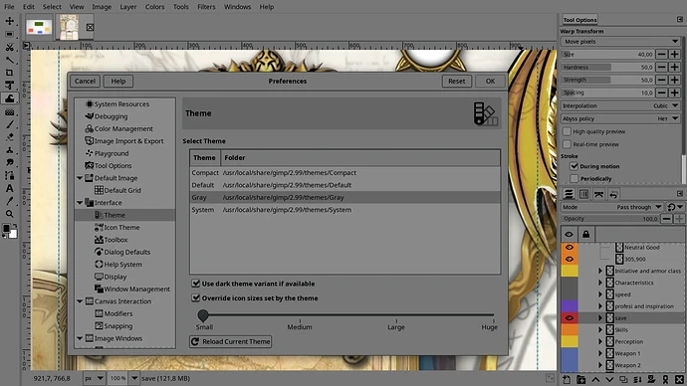
Task: Create a new layer group
Action: click(581, 380)
